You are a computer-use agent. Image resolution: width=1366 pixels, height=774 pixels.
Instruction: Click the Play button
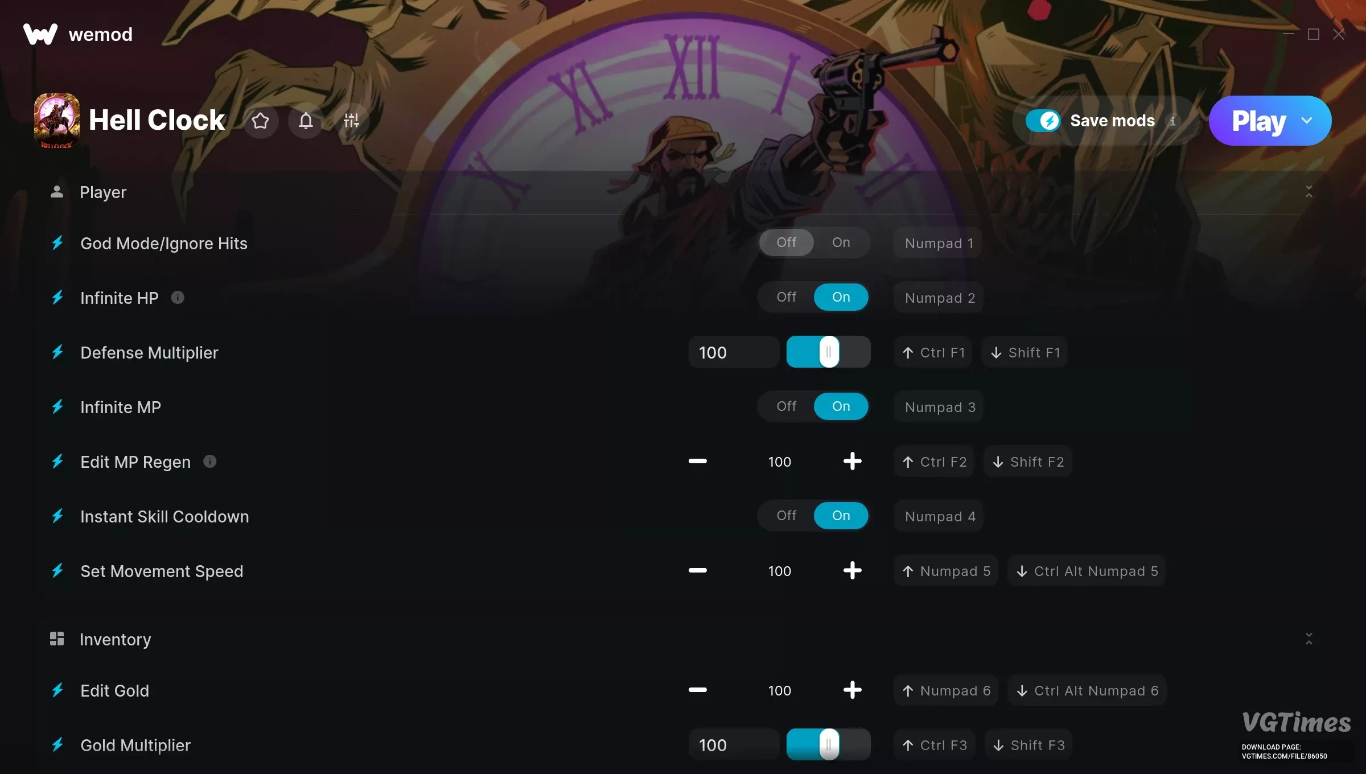1258,121
